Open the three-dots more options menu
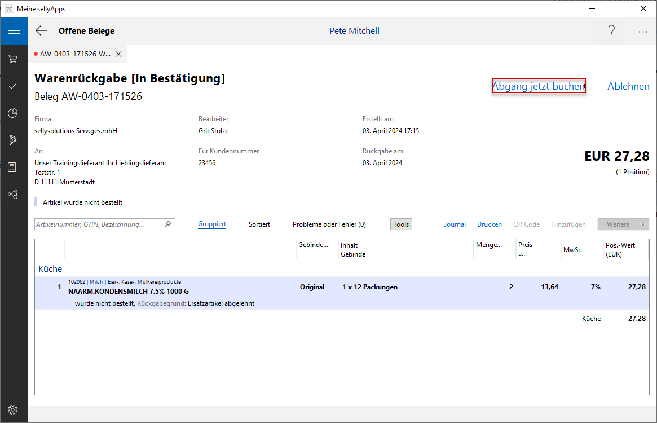 tap(643, 32)
